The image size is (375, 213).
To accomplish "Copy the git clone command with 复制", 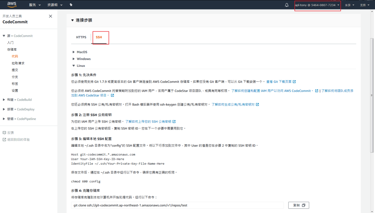I will (x=298, y=205).
